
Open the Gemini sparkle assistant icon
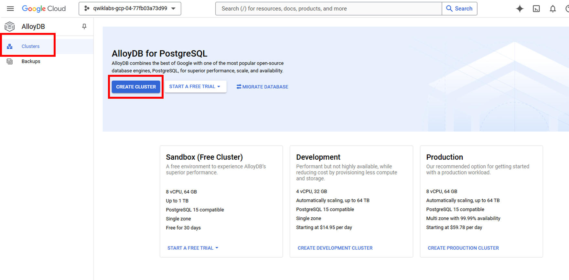point(520,9)
